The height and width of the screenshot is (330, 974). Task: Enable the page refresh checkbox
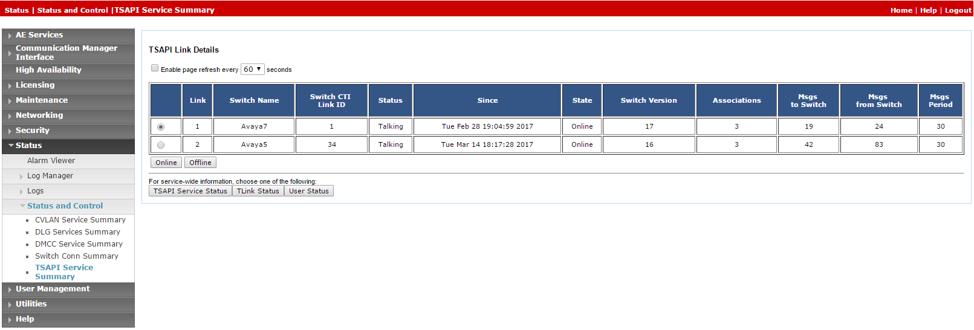(x=155, y=68)
